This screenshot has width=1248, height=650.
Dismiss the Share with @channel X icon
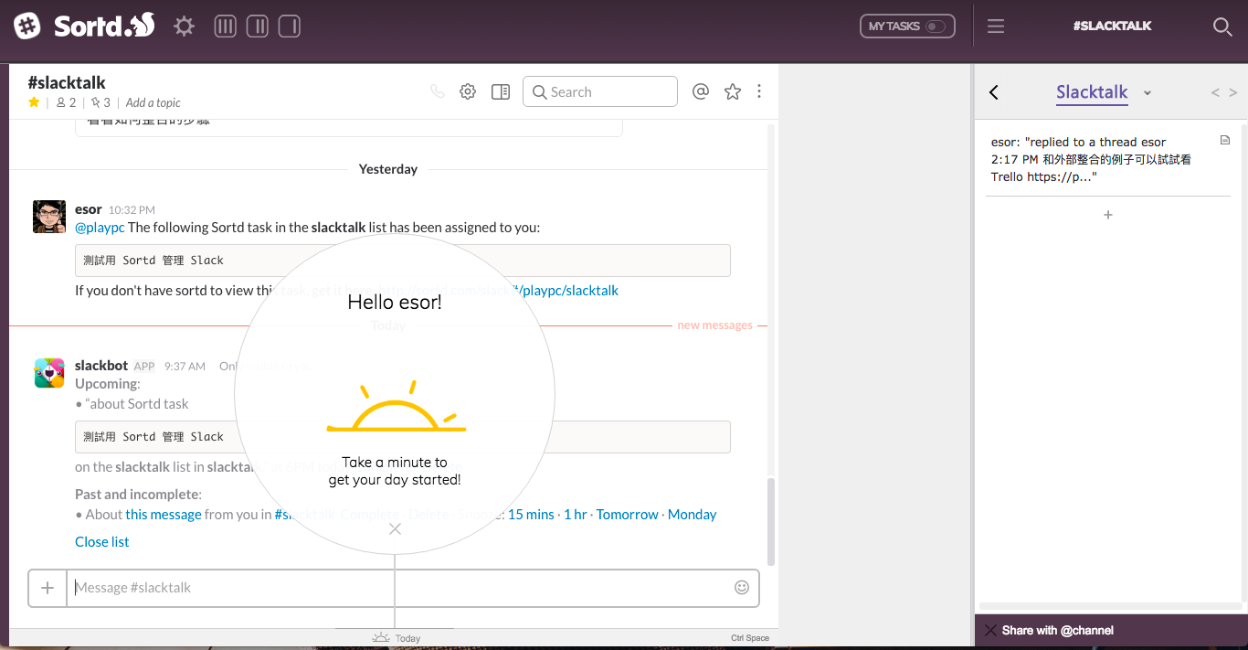coord(990,630)
